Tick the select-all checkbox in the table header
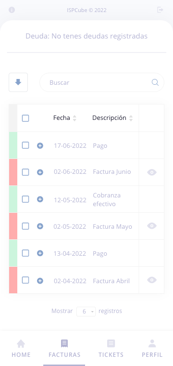The width and height of the screenshot is (173, 366). [25, 118]
